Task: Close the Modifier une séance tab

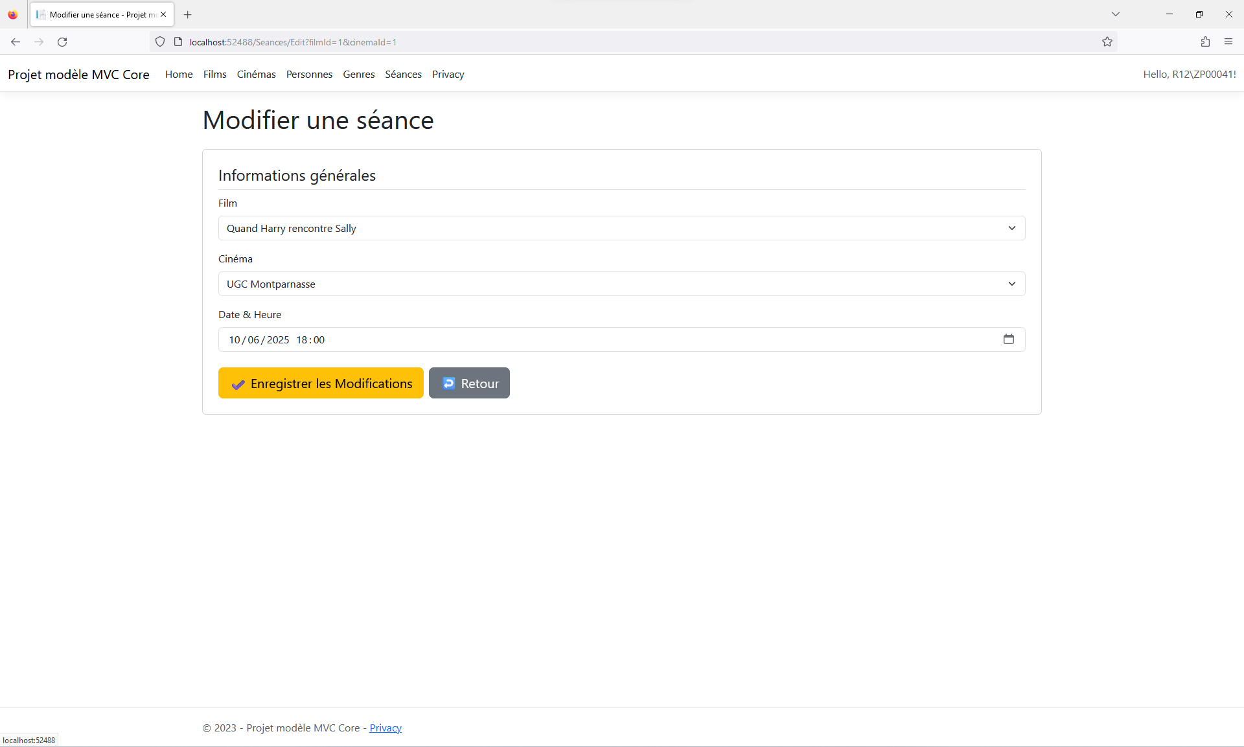Action: pyautogui.click(x=163, y=14)
